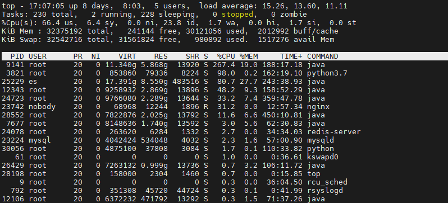
Task: Select PID 25229 owned by es
Action: [224, 82]
